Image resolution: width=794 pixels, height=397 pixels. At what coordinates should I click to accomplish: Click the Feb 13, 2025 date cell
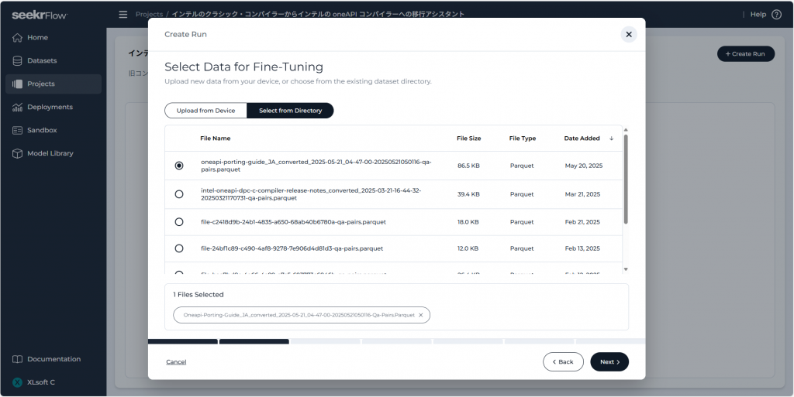coord(582,248)
